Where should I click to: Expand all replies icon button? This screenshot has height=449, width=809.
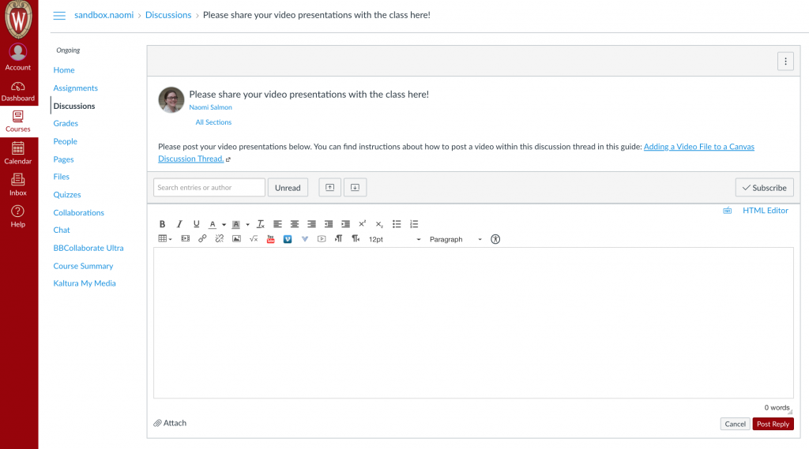pos(355,188)
